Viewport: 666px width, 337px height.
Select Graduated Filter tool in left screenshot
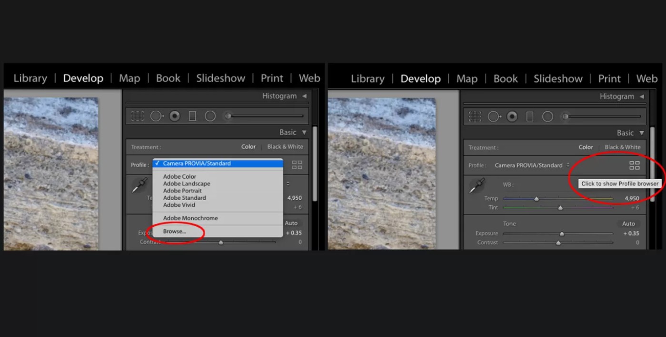point(192,116)
